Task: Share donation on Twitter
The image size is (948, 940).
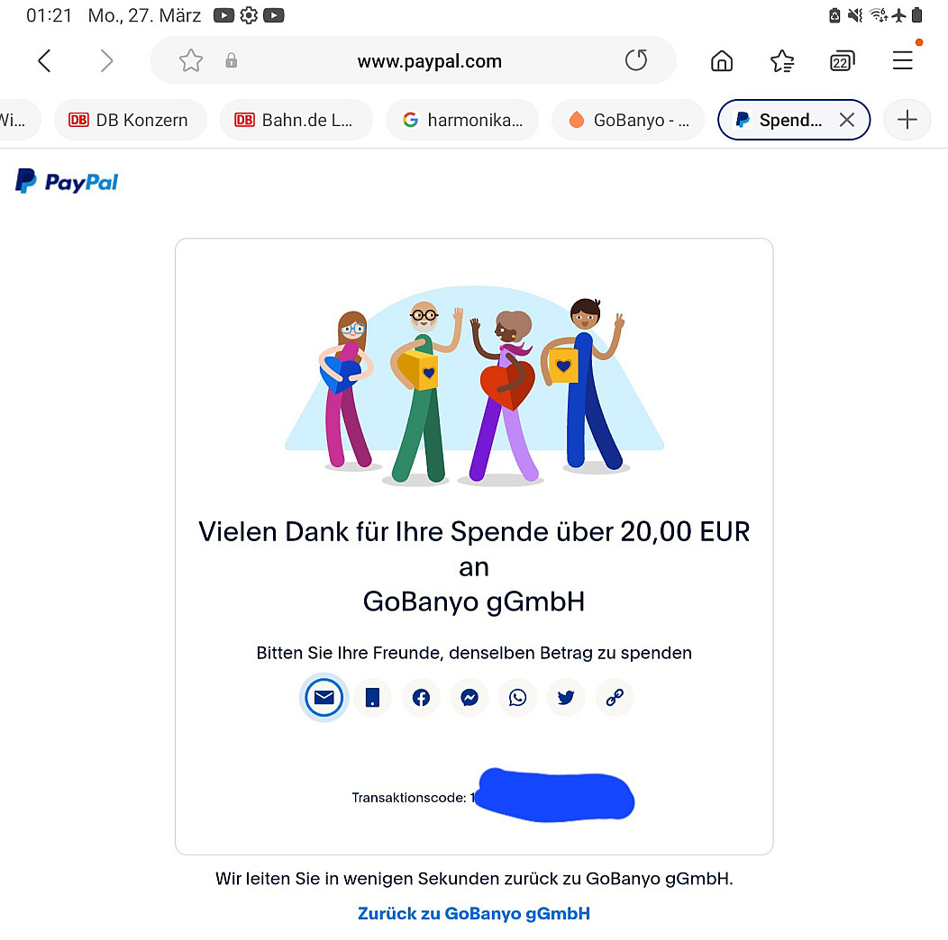Action: click(x=566, y=698)
